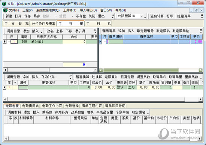
Task: Click the 打印 button
Action: point(170,16)
